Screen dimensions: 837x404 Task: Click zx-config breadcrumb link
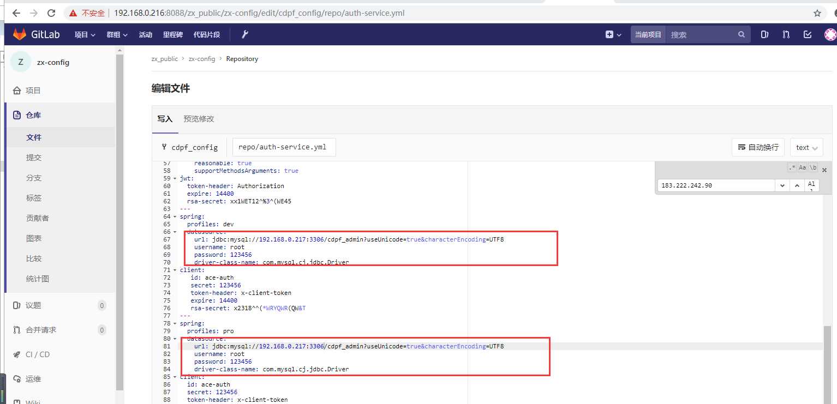(202, 59)
